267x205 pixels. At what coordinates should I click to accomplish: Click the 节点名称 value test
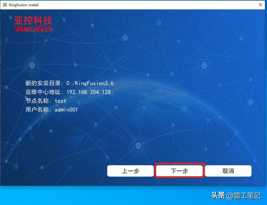(x=61, y=101)
